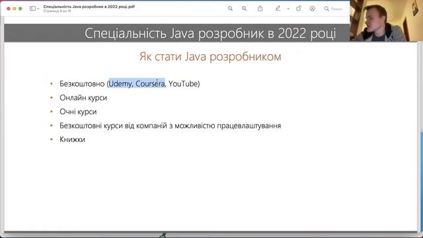Zoom out of the PDF page
The width and height of the screenshot is (423, 238).
230,9
